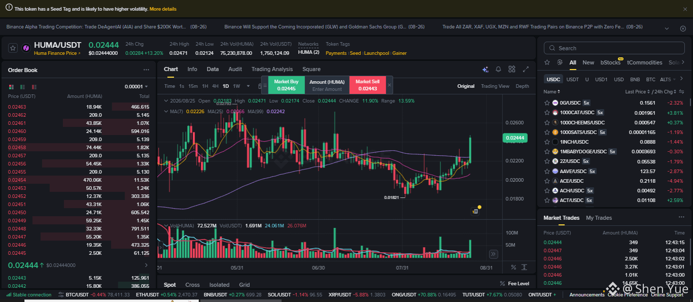
Task: Favorite the HUMA/USDT pair star icon
Action: click(13, 48)
